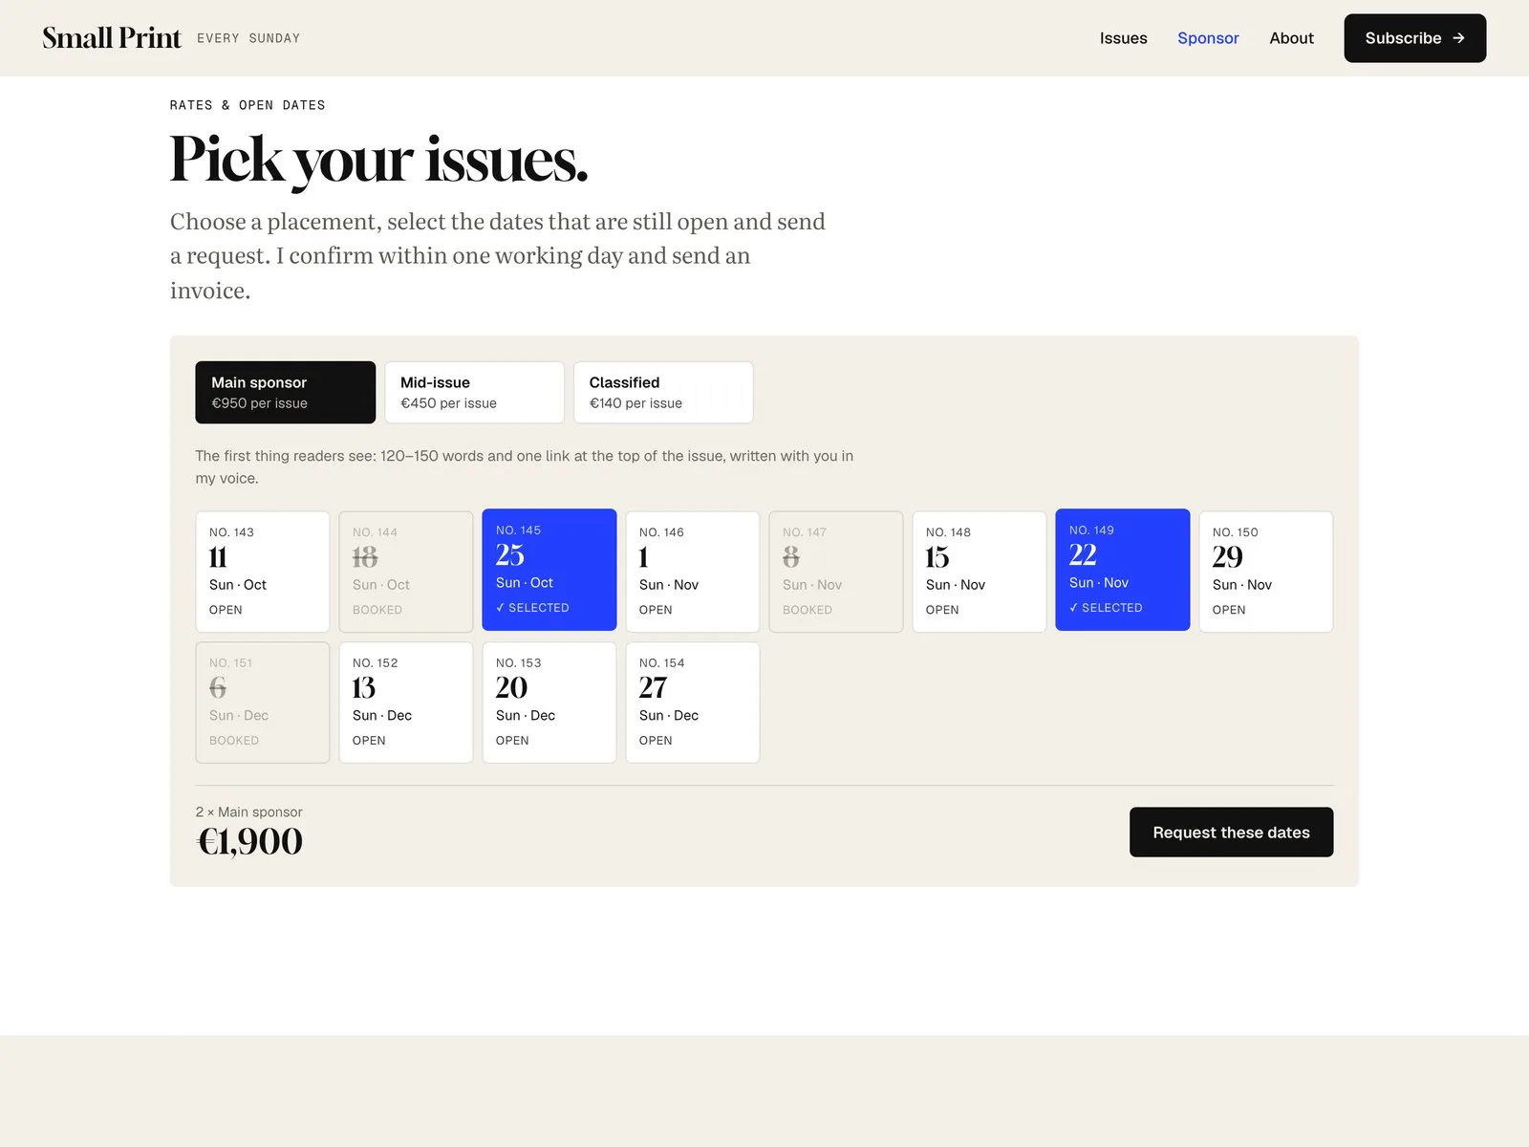Deselect issue No. 145 on 25 Oct

coord(549,570)
